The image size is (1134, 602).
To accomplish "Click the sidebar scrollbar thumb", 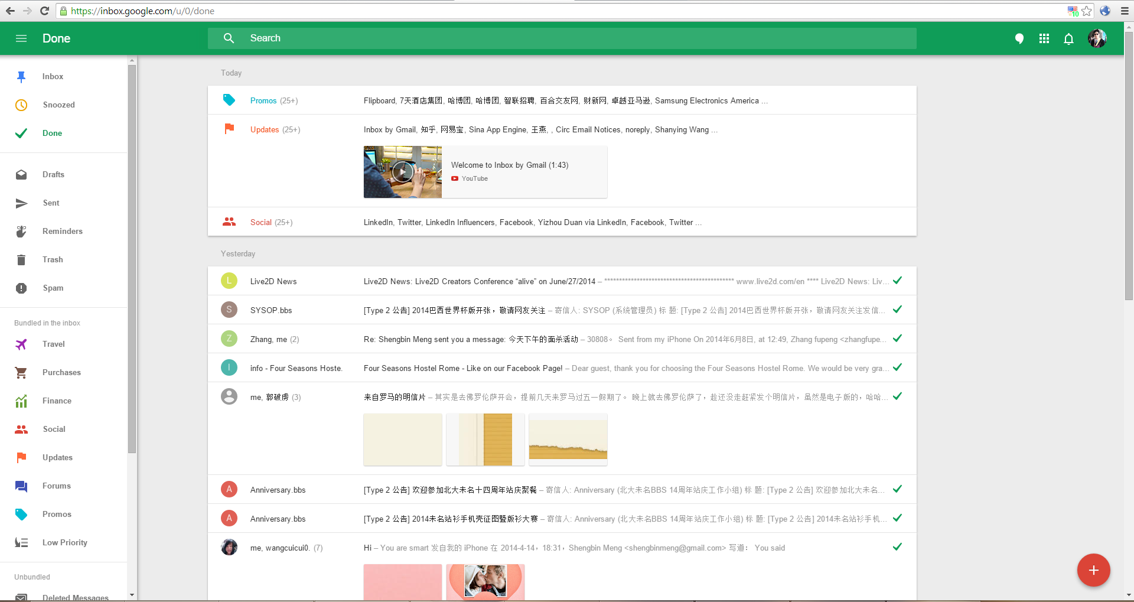I will click(132, 259).
